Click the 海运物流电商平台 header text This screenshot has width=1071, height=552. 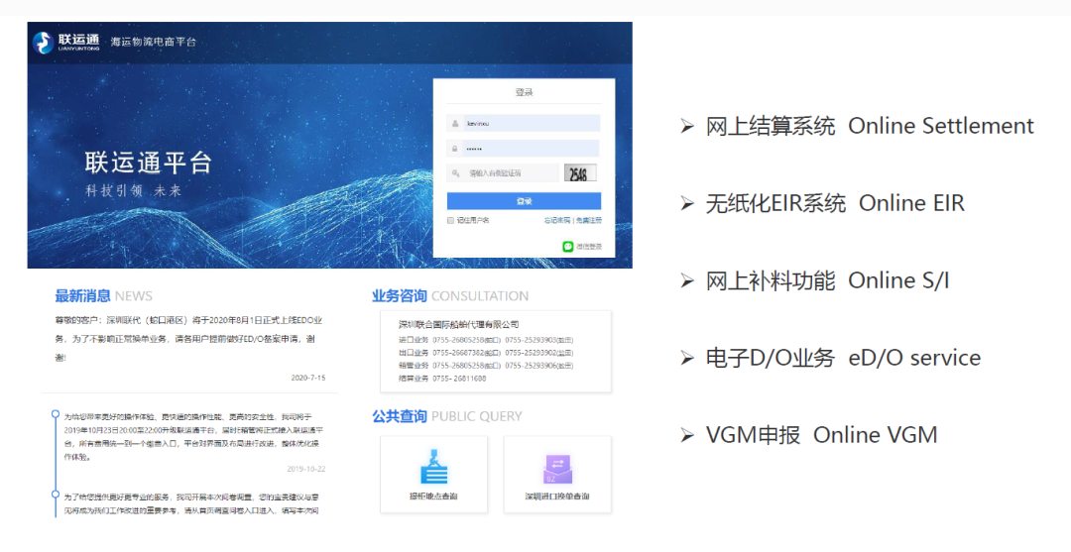point(154,42)
